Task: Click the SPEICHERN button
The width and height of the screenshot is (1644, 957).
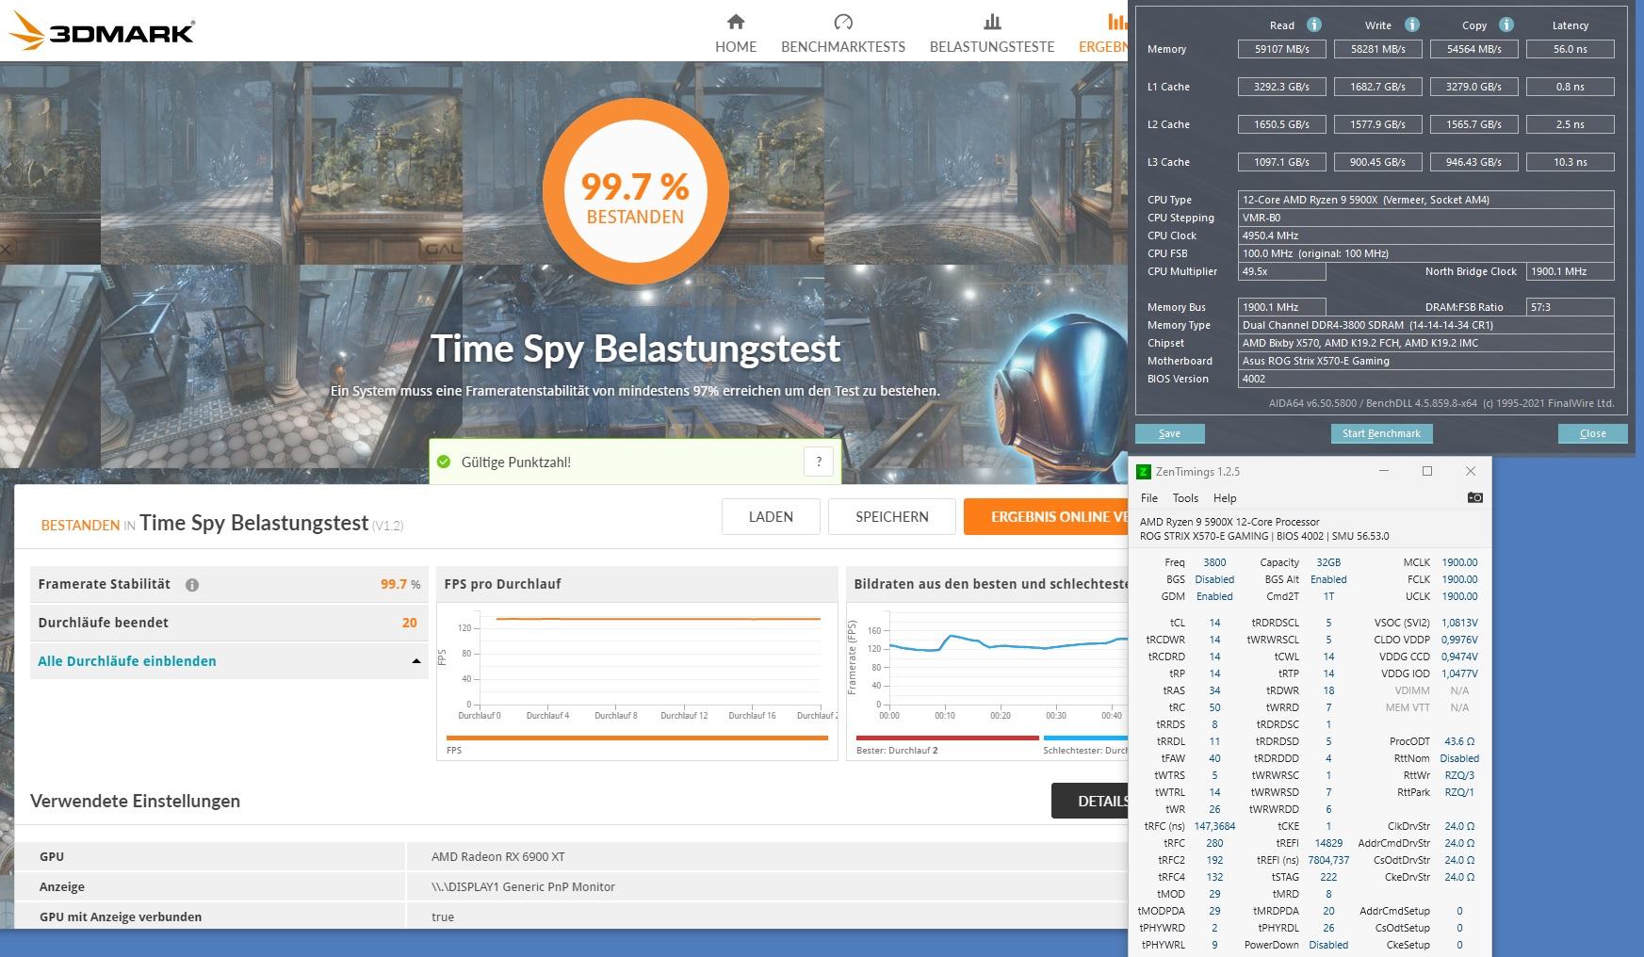Action: coord(892,516)
